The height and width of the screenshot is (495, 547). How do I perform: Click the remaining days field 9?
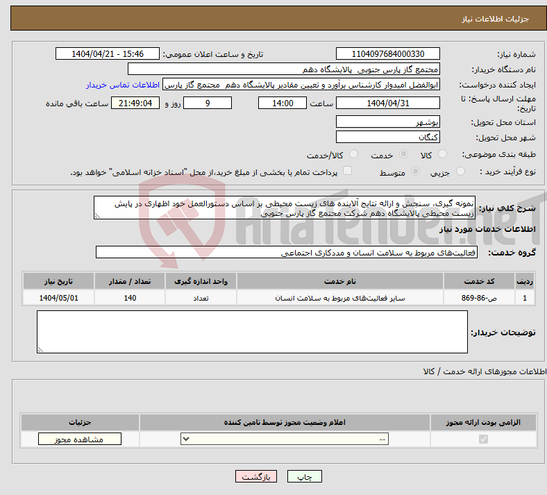(x=208, y=103)
